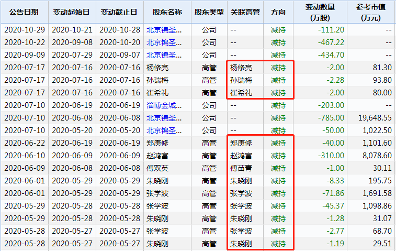Click the shareholder name 傅双英
Screen dimensions: 396x251
point(157,168)
